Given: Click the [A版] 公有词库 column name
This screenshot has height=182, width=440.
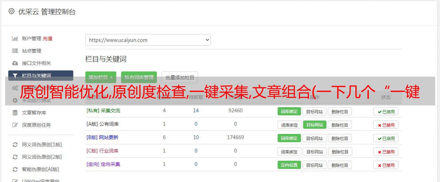Looking at the screenshot, I should (103, 124).
